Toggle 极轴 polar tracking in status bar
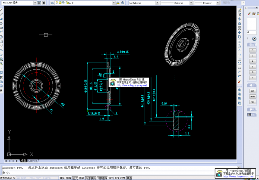 [x=82, y=178]
